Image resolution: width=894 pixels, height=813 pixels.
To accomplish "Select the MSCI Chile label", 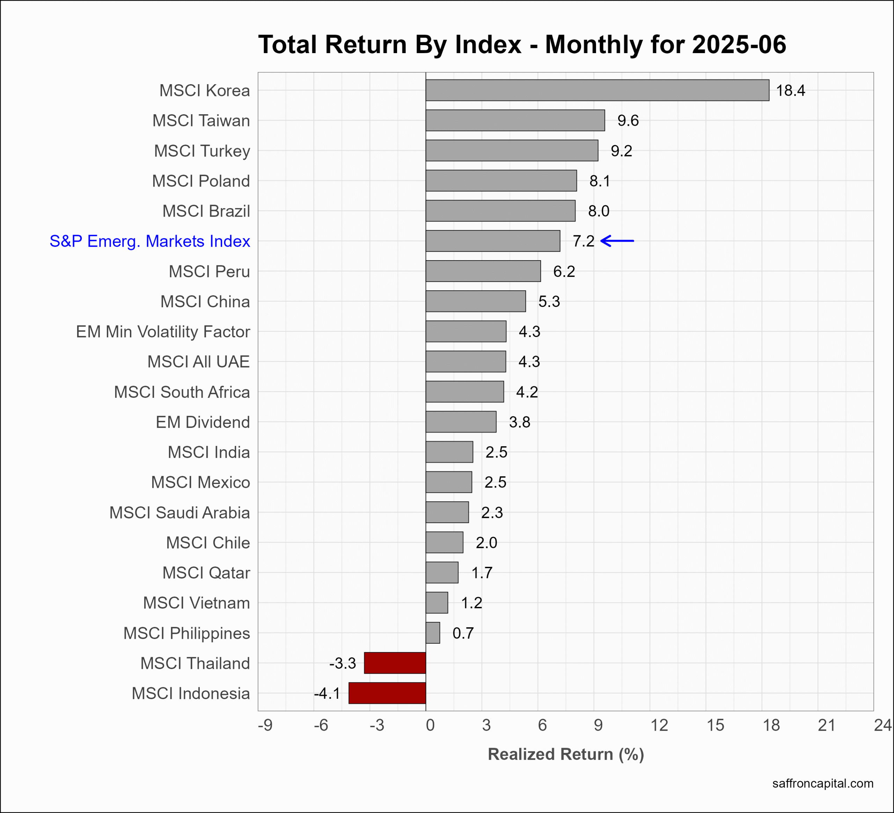I will [x=208, y=543].
